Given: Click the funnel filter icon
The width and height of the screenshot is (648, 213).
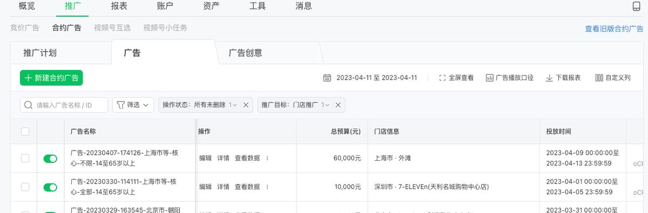Looking at the screenshot, I should [121, 105].
